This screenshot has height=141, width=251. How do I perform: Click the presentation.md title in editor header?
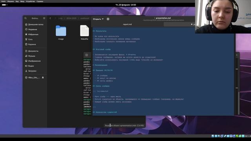[163, 18]
